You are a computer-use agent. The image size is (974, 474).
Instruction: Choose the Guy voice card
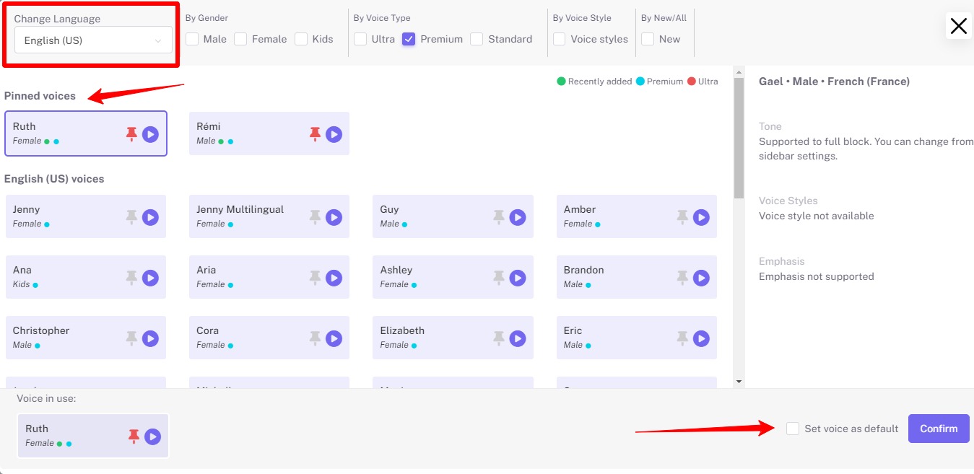(453, 216)
